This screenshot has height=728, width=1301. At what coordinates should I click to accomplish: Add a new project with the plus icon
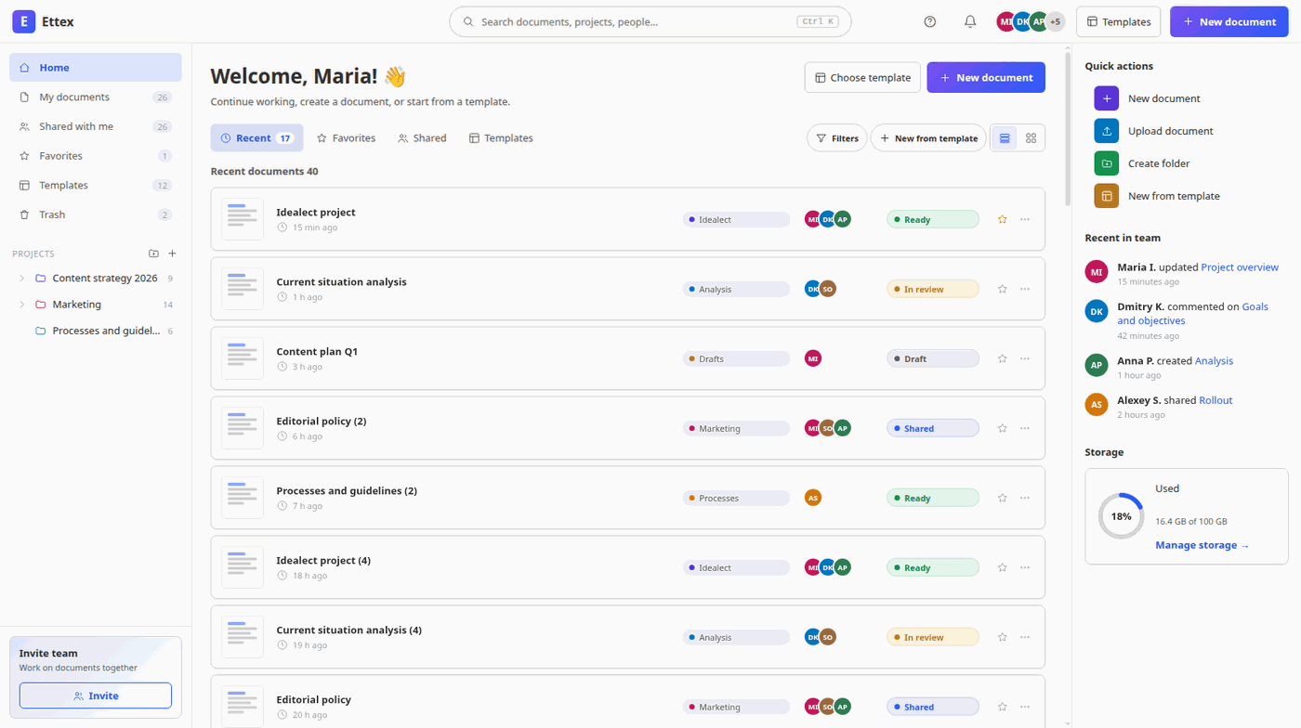[172, 253]
